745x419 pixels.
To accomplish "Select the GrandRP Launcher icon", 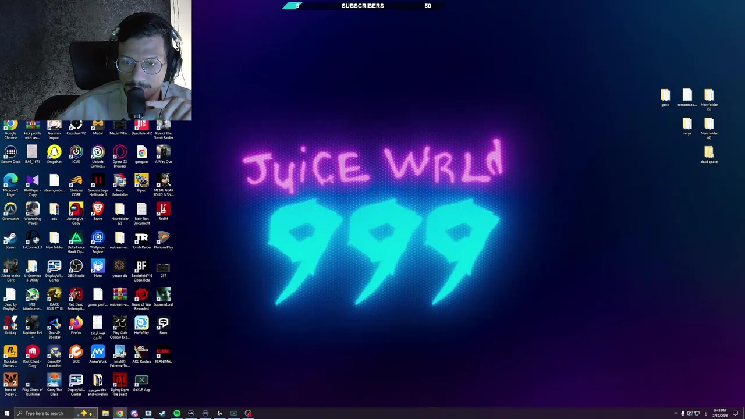I will coord(54,357).
